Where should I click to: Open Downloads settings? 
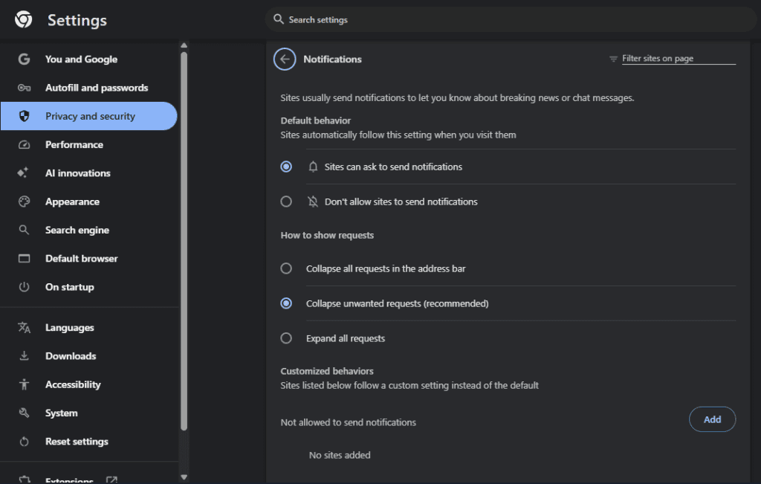point(89,356)
